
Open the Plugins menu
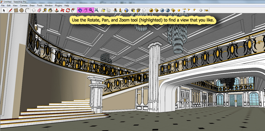click(58, 6)
